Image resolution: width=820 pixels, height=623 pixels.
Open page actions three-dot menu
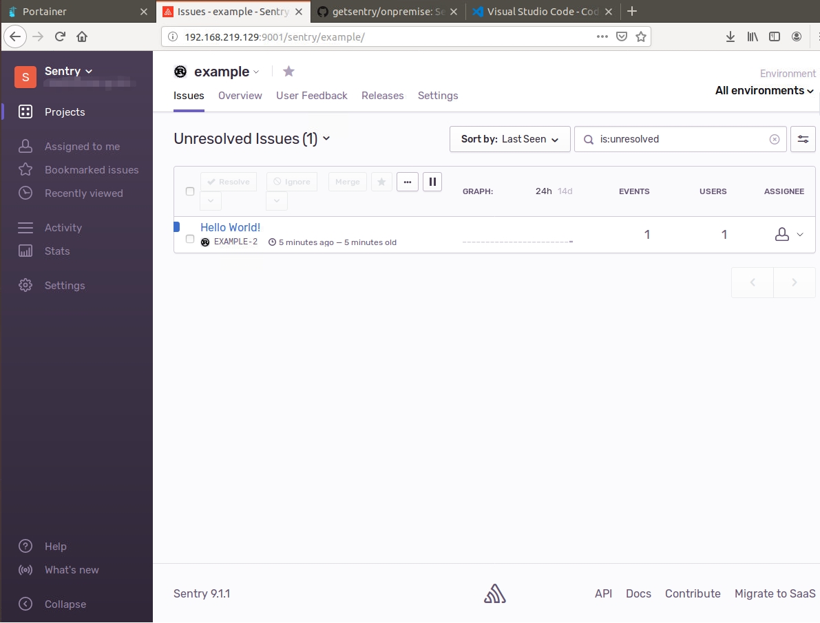pos(602,36)
